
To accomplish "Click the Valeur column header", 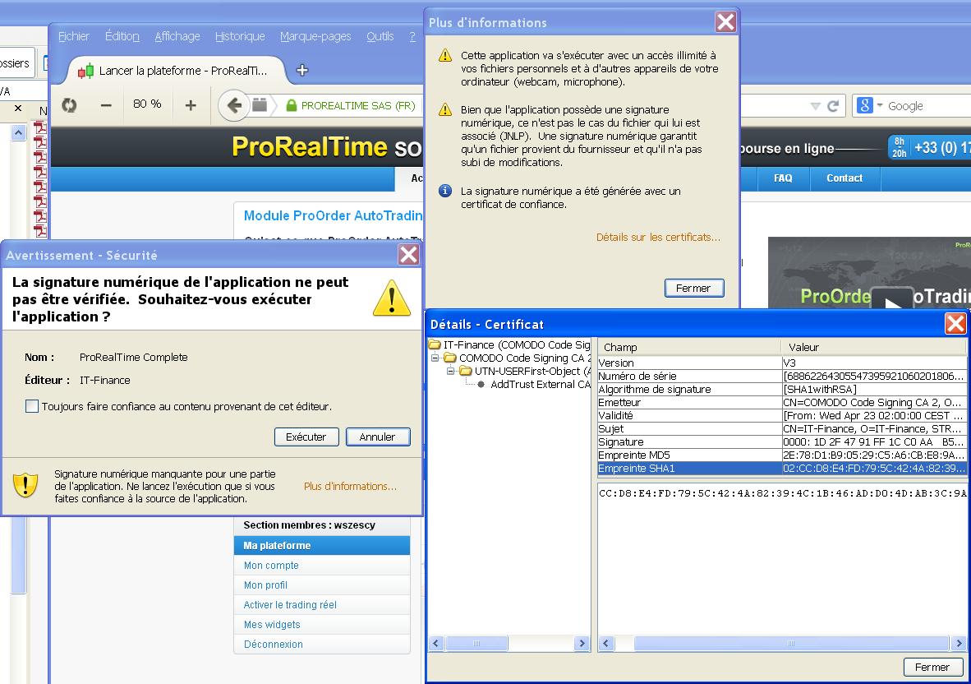I will [873, 347].
